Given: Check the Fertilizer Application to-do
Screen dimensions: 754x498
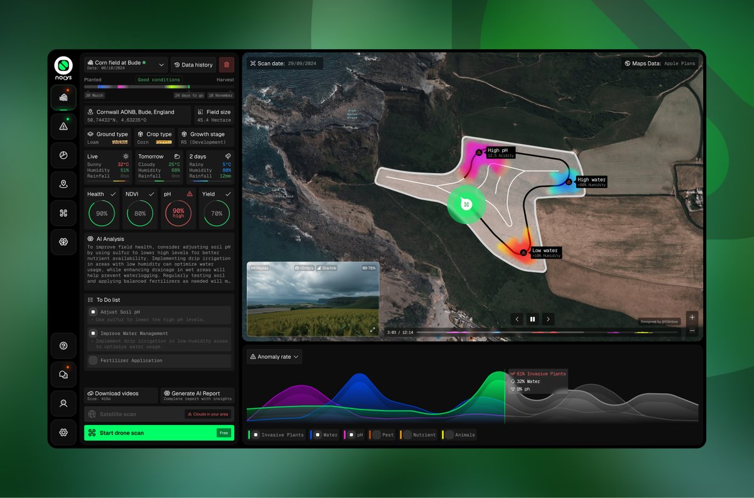Looking at the screenshot, I should [x=93, y=360].
